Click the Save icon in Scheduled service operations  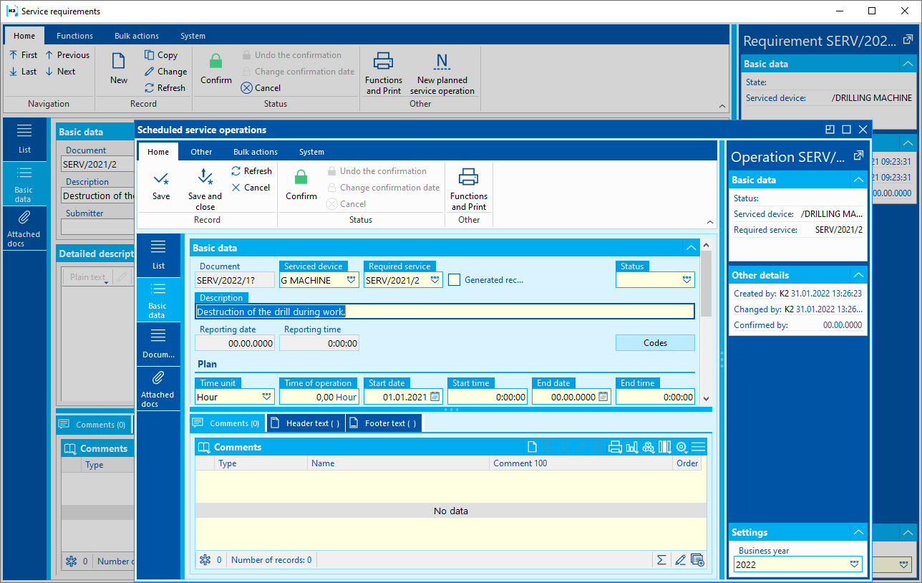pyautogui.click(x=161, y=184)
